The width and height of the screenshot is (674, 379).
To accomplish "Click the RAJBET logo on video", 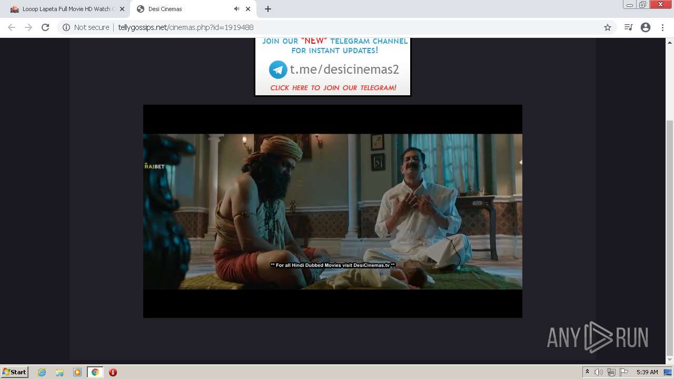I will (x=154, y=166).
